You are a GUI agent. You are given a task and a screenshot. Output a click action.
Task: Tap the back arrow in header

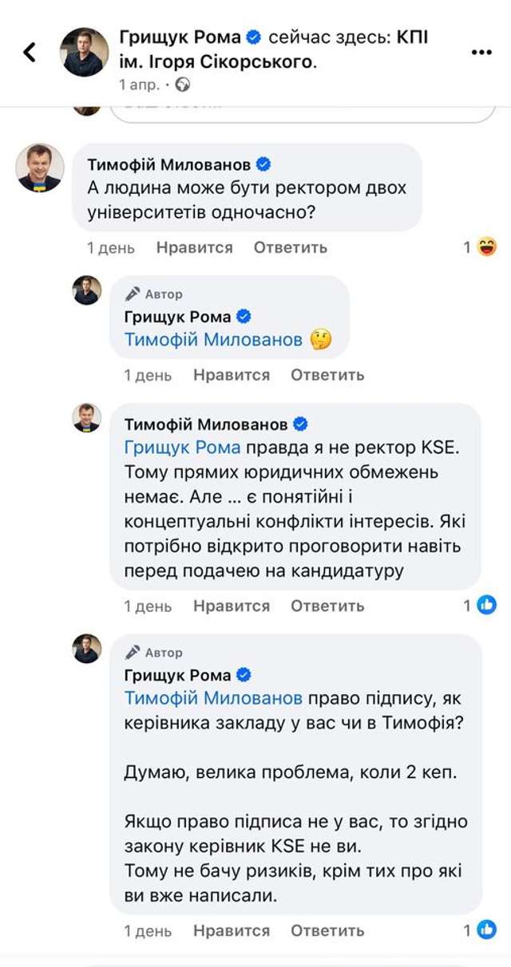[x=30, y=53]
